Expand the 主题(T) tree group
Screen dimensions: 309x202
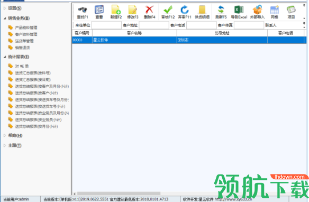point(5,145)
